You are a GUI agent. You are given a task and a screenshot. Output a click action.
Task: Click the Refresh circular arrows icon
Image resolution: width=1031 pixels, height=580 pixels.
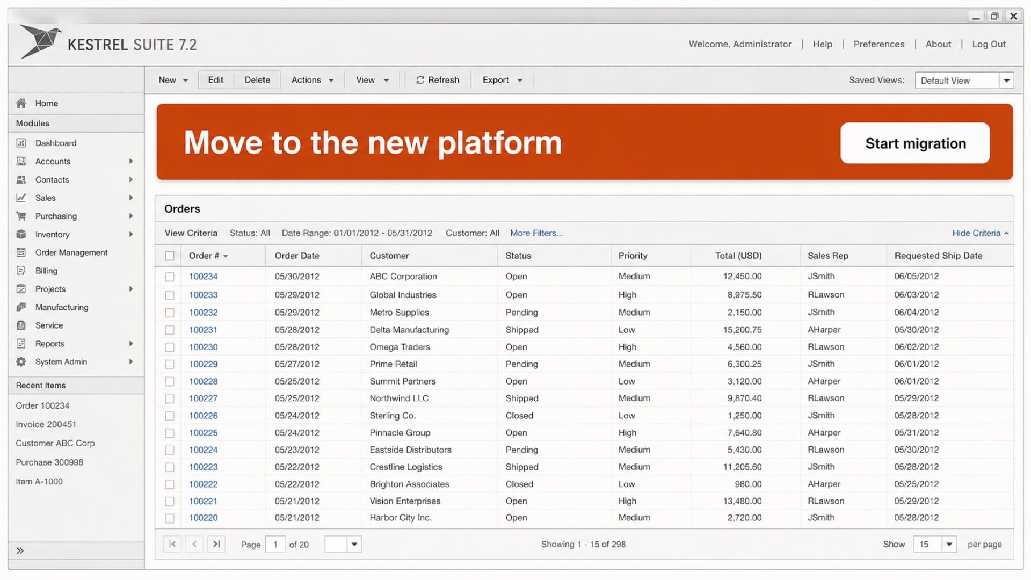coord(420,80)
